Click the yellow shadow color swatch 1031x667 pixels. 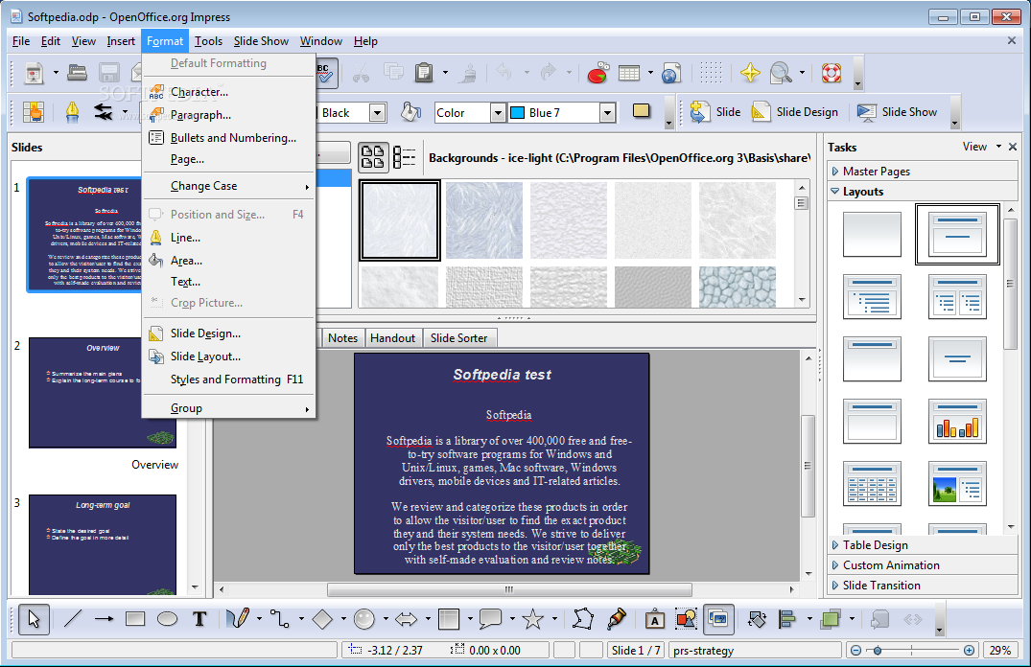click(x=641, y=110)
